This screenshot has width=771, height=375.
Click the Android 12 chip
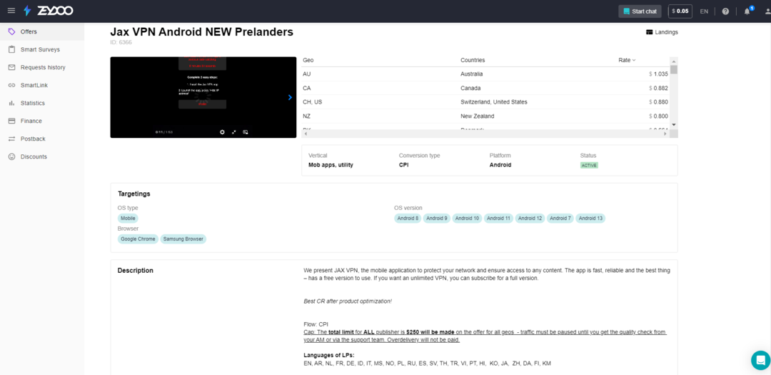point(530,218)
